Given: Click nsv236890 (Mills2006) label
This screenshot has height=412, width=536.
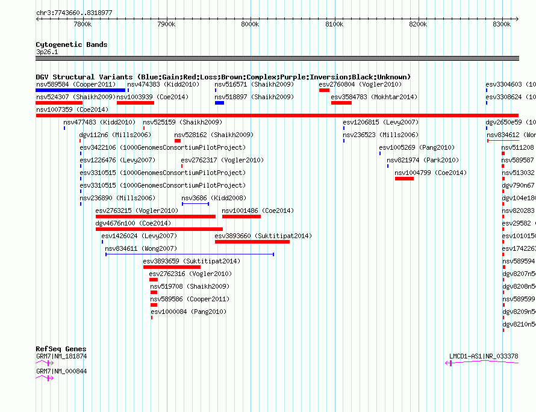Looking at the screenshot, I should click(117, 198).
